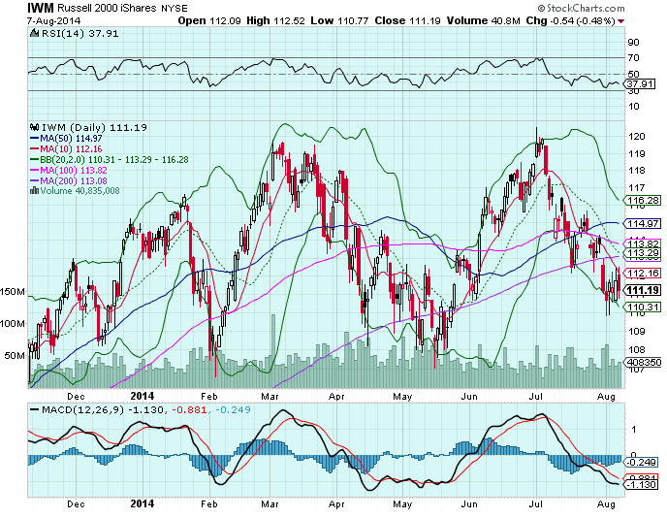
Task: Click the candlestick icon before IWM (Daily)
Action: [x=35, y=127]
